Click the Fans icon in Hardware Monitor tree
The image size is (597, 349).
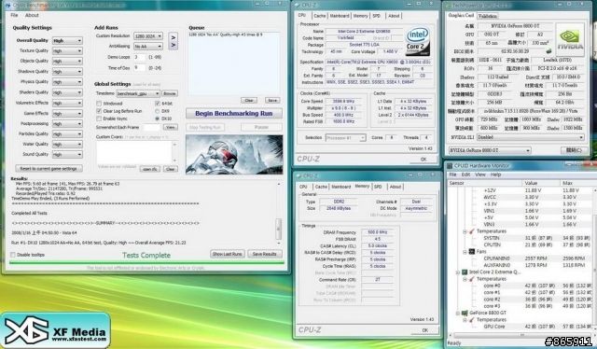pyautogui.click(x=471, y=251)
